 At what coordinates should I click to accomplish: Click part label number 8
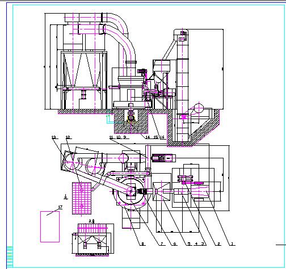click(x=142, y=244)
